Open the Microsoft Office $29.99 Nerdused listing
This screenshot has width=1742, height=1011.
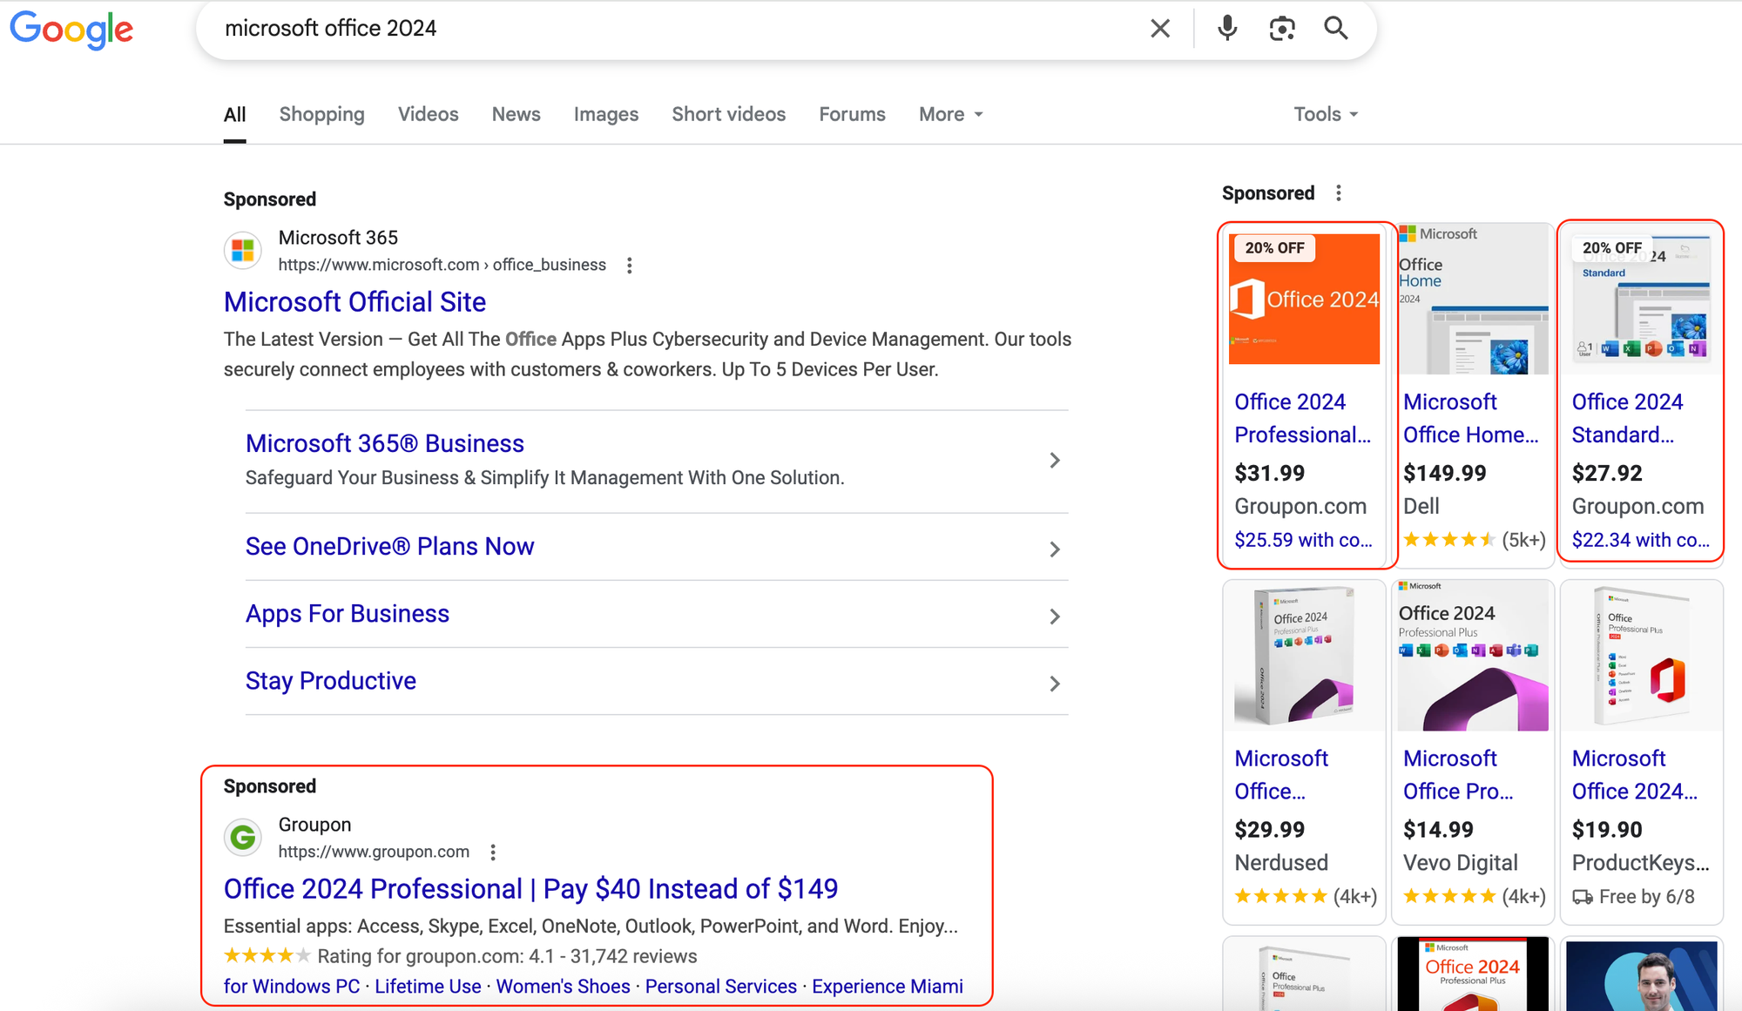[1281, 775]
